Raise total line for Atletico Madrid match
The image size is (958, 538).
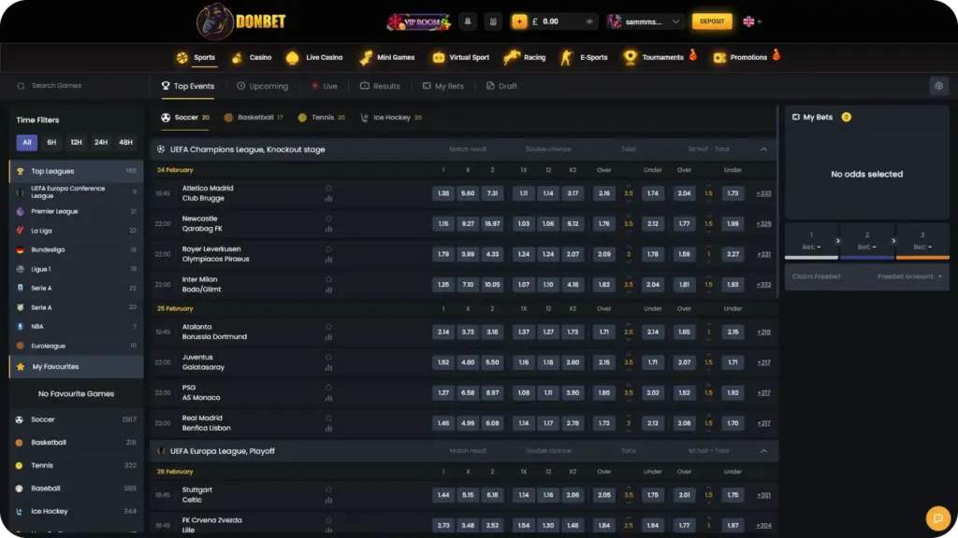point(628,186)
